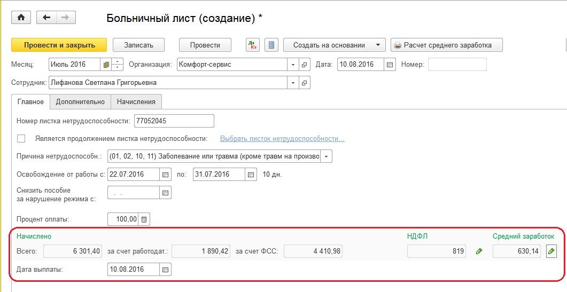Open calculator for Процент оплаты

(x=144, y=219)
